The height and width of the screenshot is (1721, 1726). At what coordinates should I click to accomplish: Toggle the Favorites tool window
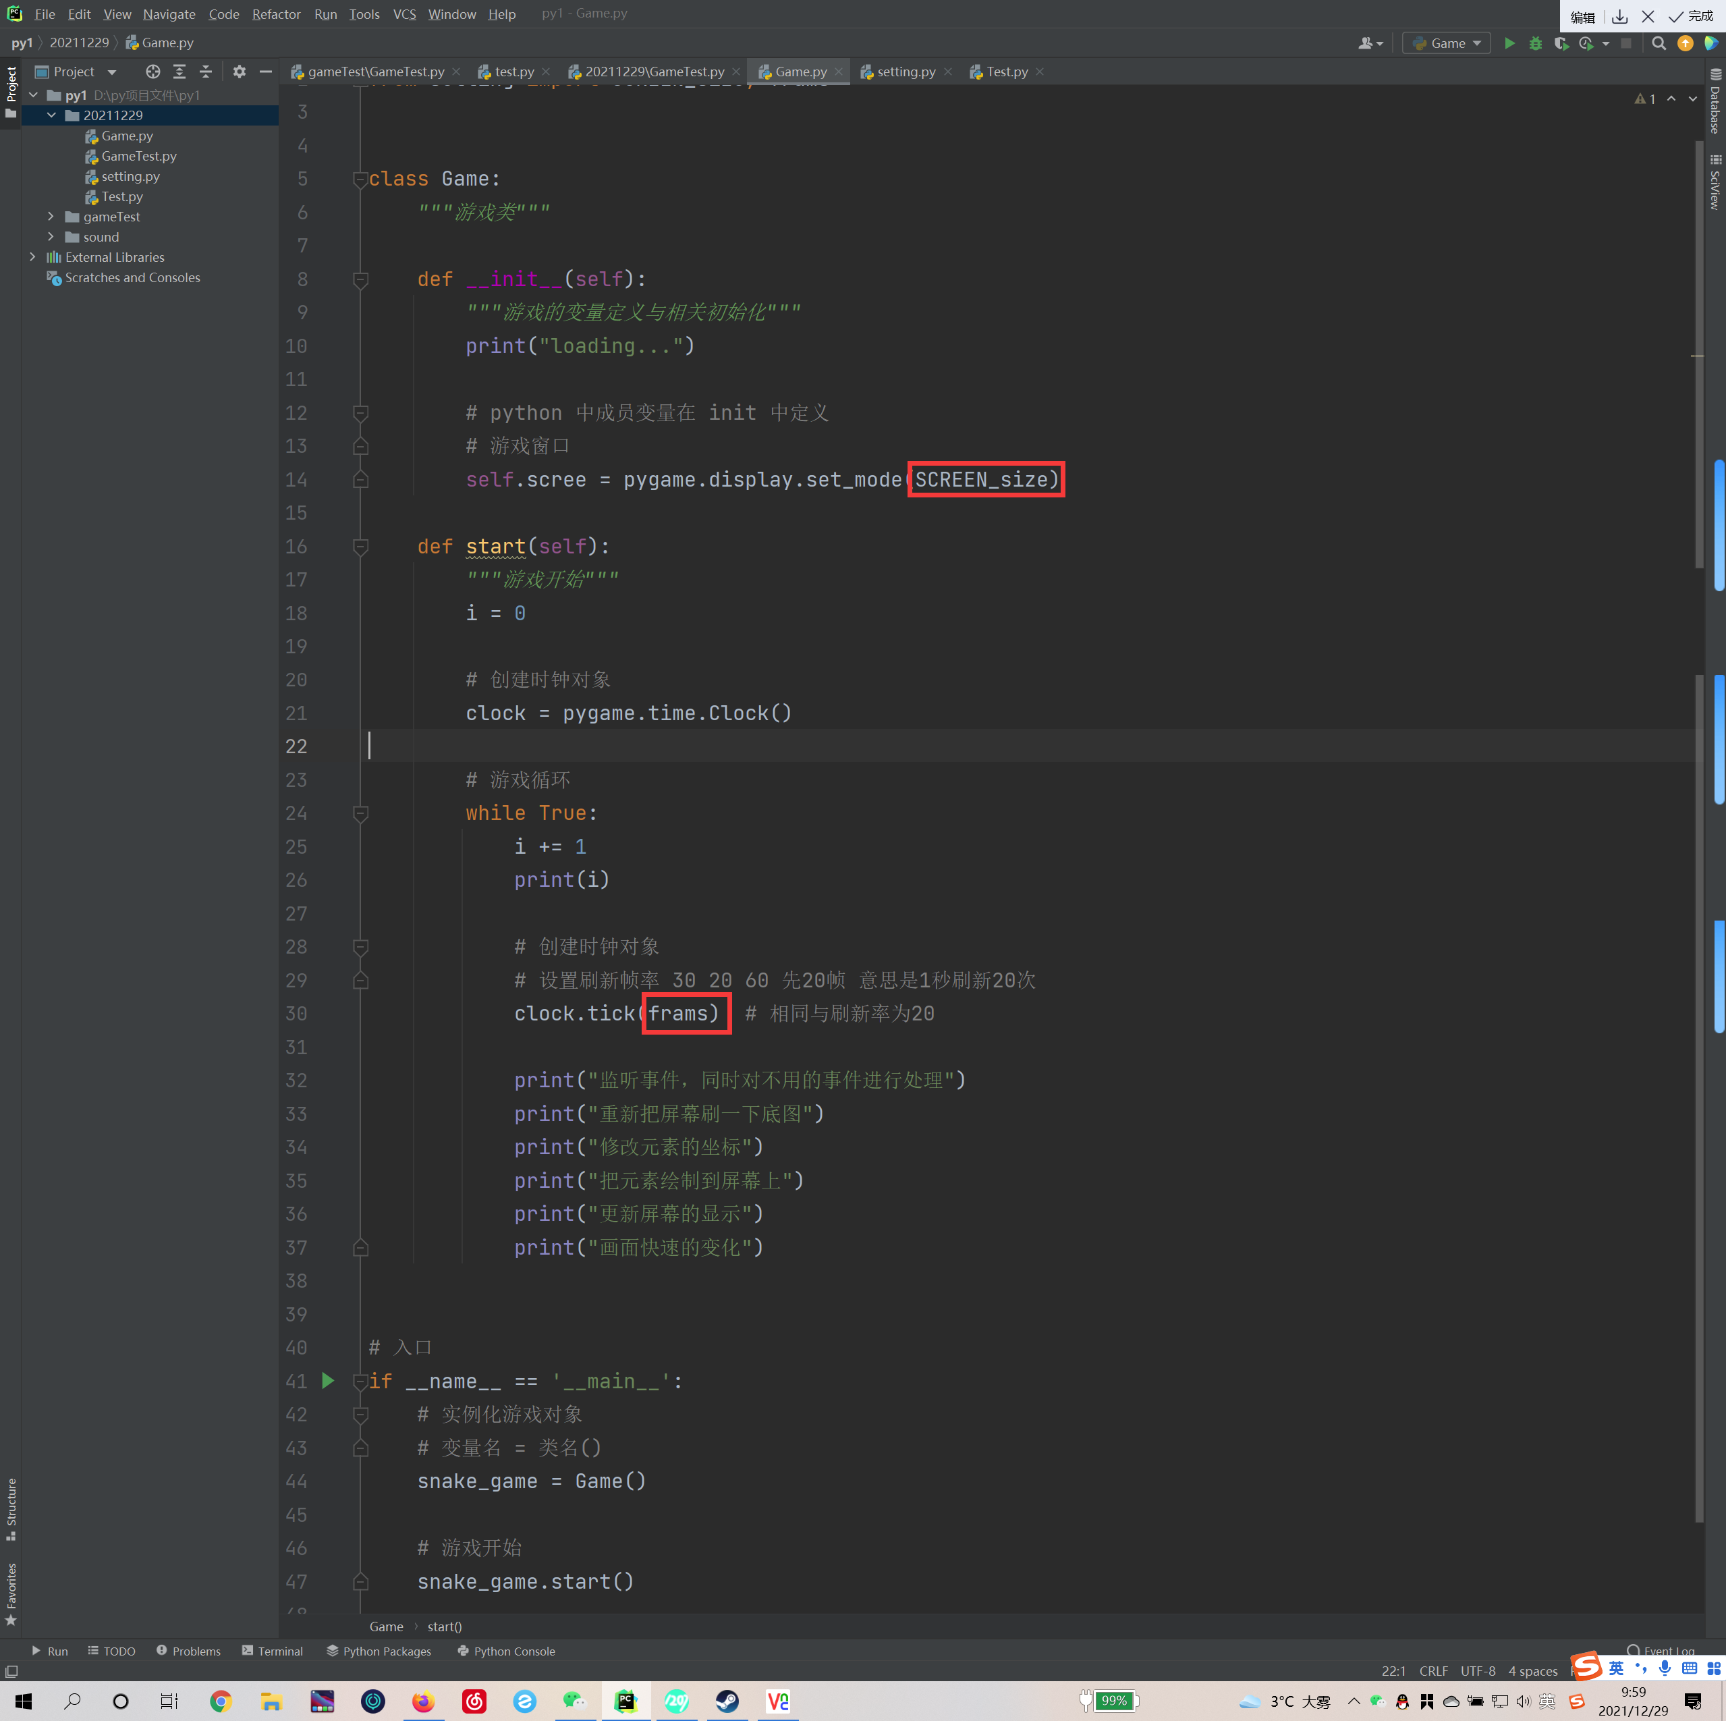[x=11, y=1593]
